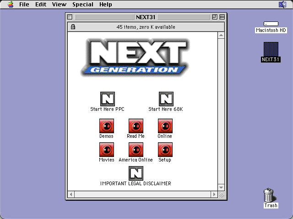Click the 'Macintosh HD' label text
The image size is (293, 219).
271,30
